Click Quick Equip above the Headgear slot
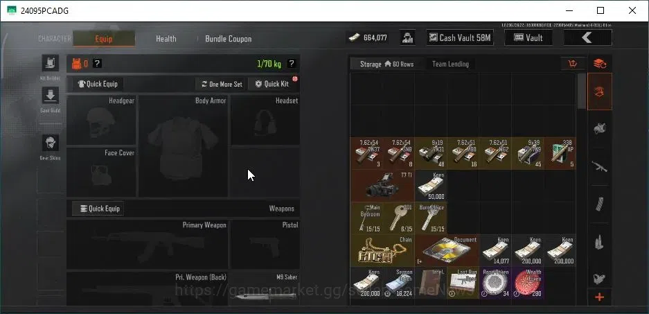The height and width of the screenshot is (314, 649). [98, 84]
